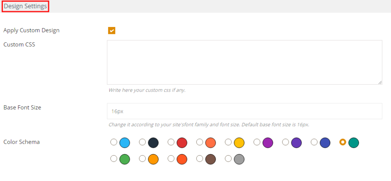
Task: Click the Design Settings section header
Action: [26, 6]
